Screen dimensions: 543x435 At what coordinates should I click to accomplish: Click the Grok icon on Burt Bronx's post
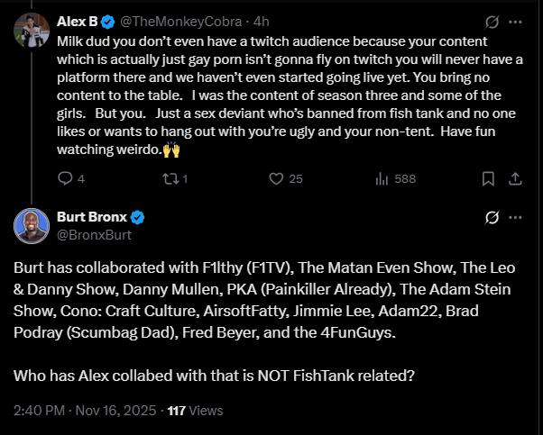click(x=492, y=218)
